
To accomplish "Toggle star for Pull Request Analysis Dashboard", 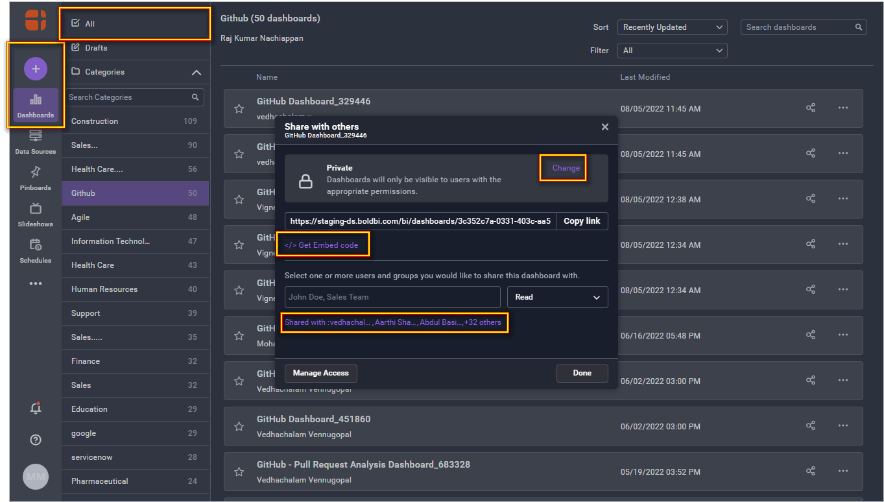I will (x=239, y=472).
